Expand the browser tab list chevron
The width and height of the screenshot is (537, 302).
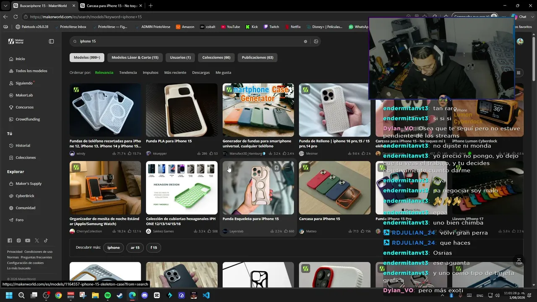coord(5,5)
